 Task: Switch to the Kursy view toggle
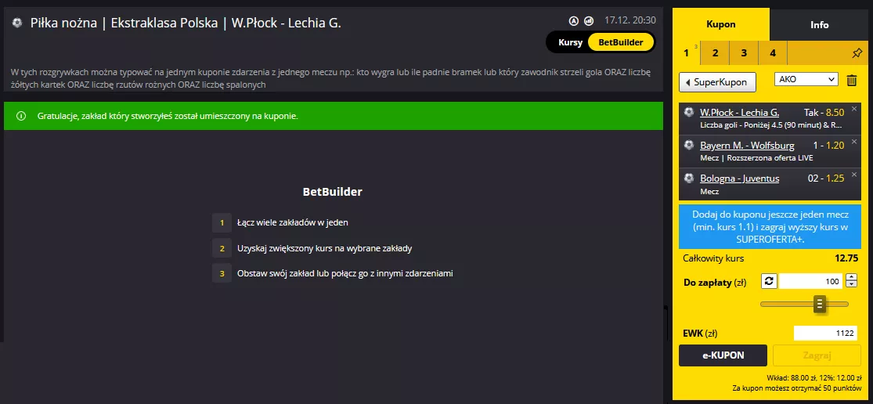[570, 42]
